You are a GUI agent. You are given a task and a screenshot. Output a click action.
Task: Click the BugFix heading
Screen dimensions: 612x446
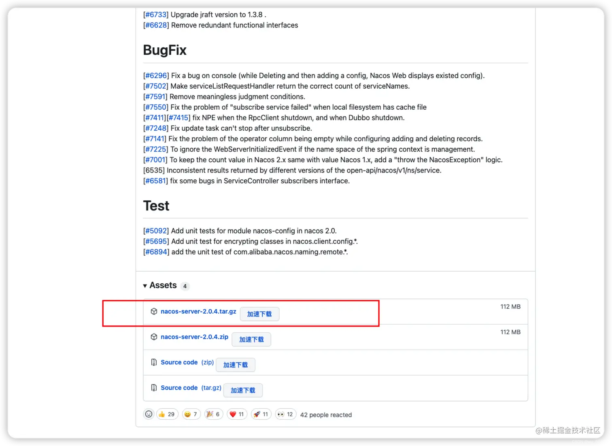coord(165,50)
